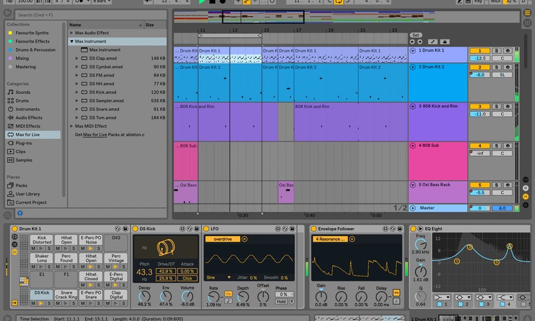Image resolution: width=535 pixels, height=321 pixels.
Task: Disable the Envelope Follower device
Action: pyautogui.click(x=314, y=229)
